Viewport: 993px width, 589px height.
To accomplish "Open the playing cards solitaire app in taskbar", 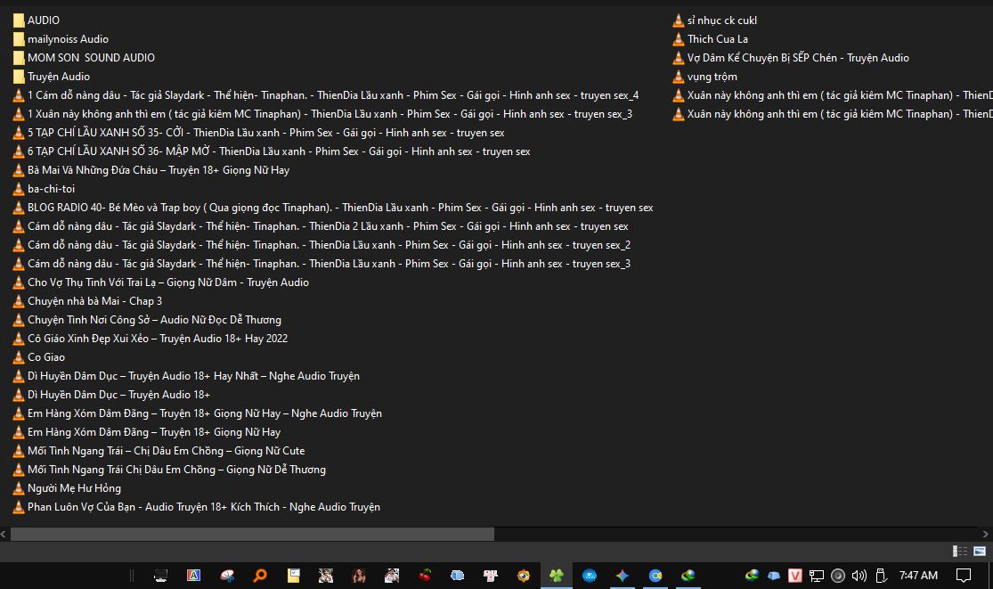I will click(490, 575).
